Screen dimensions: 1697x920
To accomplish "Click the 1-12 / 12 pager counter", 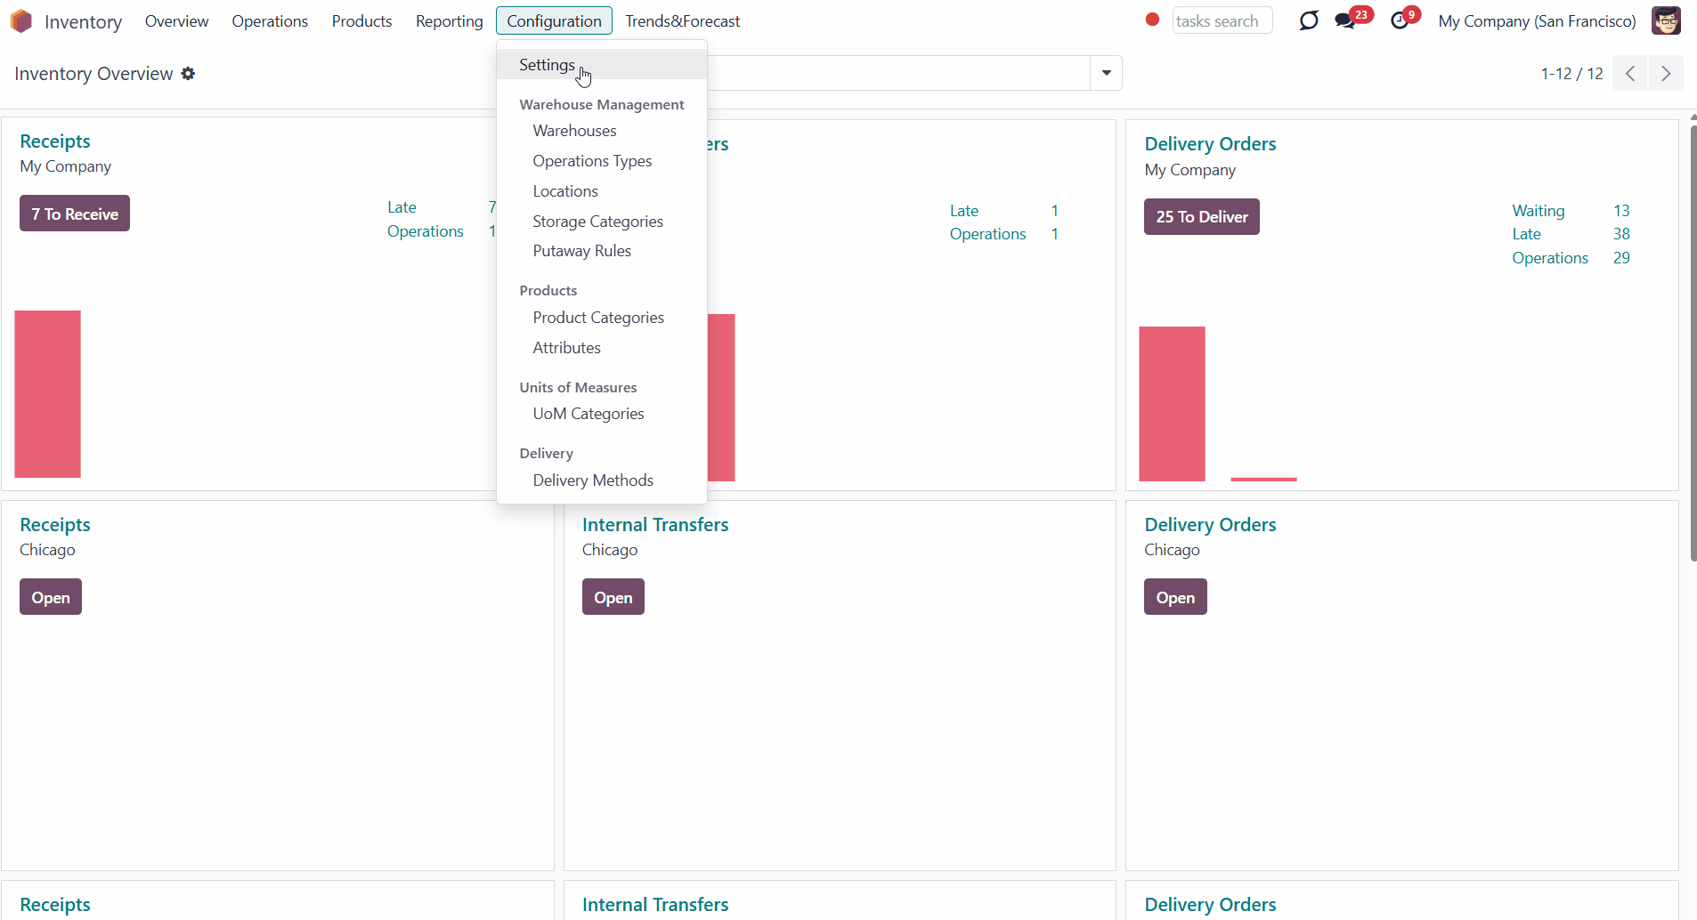I will [1571, 74].
